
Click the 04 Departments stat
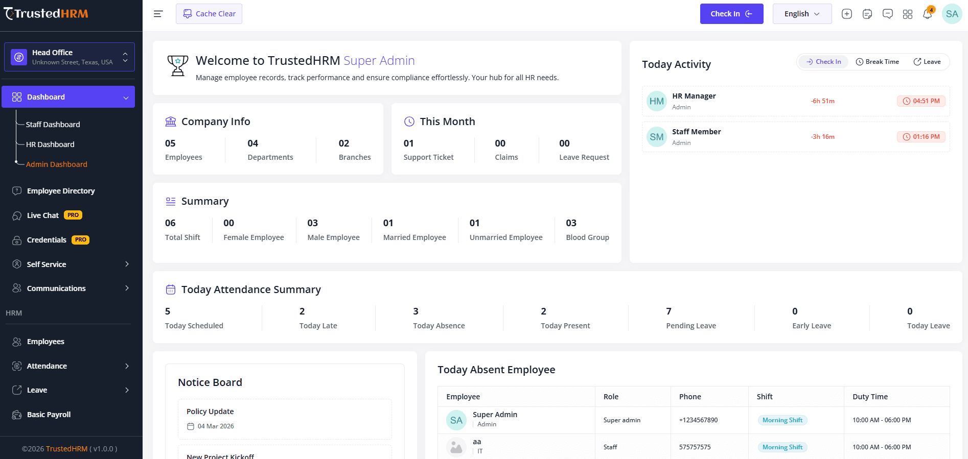tap(270, 150)
